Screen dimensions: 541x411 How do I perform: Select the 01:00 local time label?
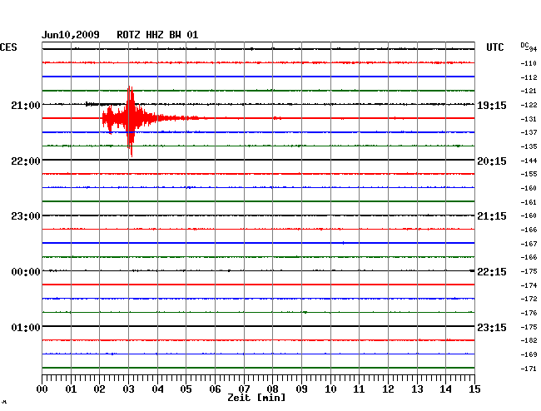26,327
